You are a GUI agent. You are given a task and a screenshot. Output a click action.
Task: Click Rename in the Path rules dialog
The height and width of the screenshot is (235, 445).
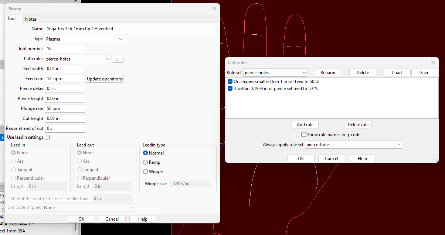[328, 73]
